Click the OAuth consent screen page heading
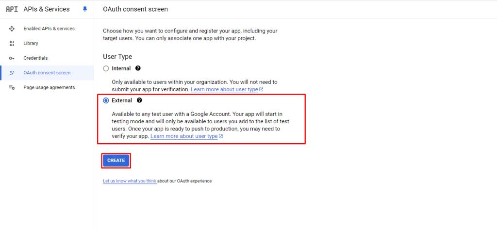 click(x=135, y=9)
